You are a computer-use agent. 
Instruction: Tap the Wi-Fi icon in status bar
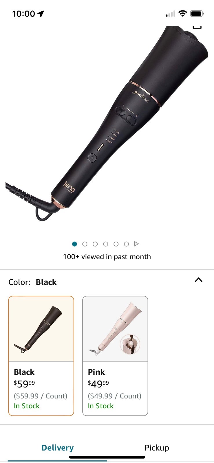coord(182,13)
